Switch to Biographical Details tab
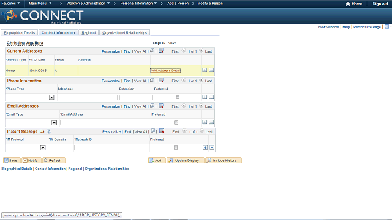Viewport: 392px width, 220px height. pos(20,32)
